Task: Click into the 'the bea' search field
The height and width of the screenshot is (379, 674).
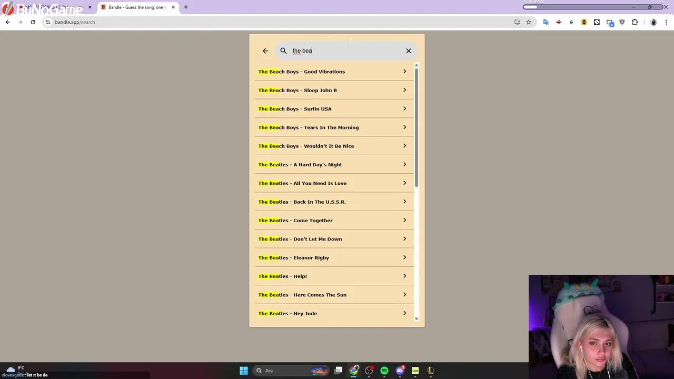Action: click(x=346, y=51)
